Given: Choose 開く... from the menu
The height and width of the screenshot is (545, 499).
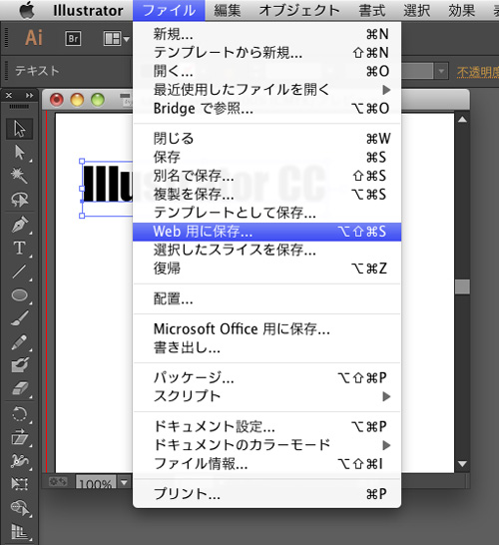Looking at the screenshot, I should (266, 71).
